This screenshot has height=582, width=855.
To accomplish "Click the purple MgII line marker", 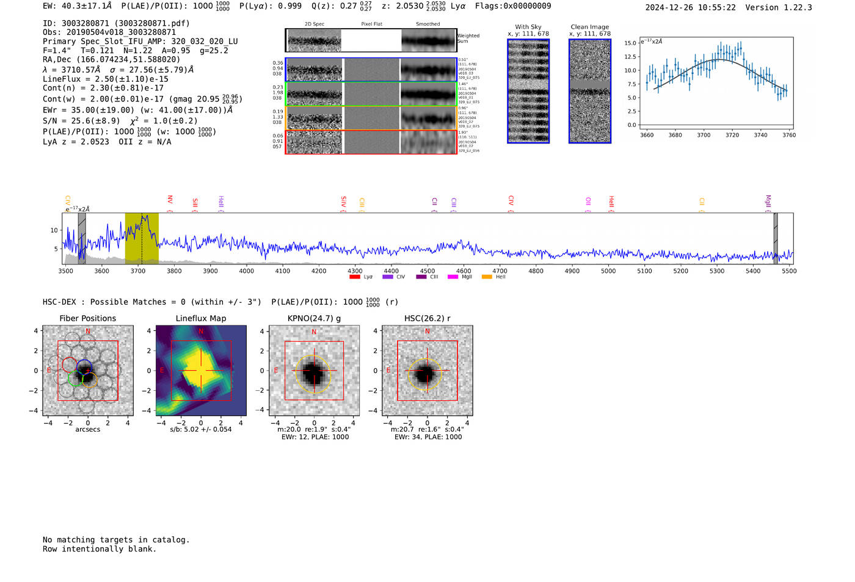I will (768, 203).
